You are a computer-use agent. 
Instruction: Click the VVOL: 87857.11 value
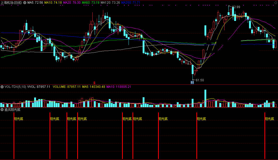[x=39, y=87]
